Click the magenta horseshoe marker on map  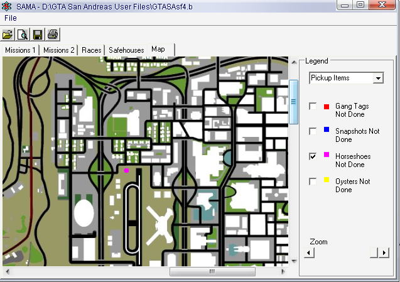point(126,170)
